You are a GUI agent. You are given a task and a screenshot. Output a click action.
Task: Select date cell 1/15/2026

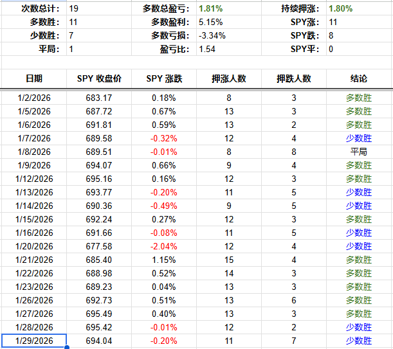[34, 219]
